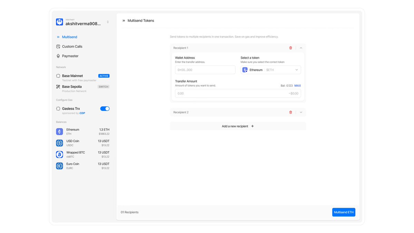Click the header double-arrow icon beside Multisend Tokens
The height and width of the screenshot is (233, 414).
124,21
